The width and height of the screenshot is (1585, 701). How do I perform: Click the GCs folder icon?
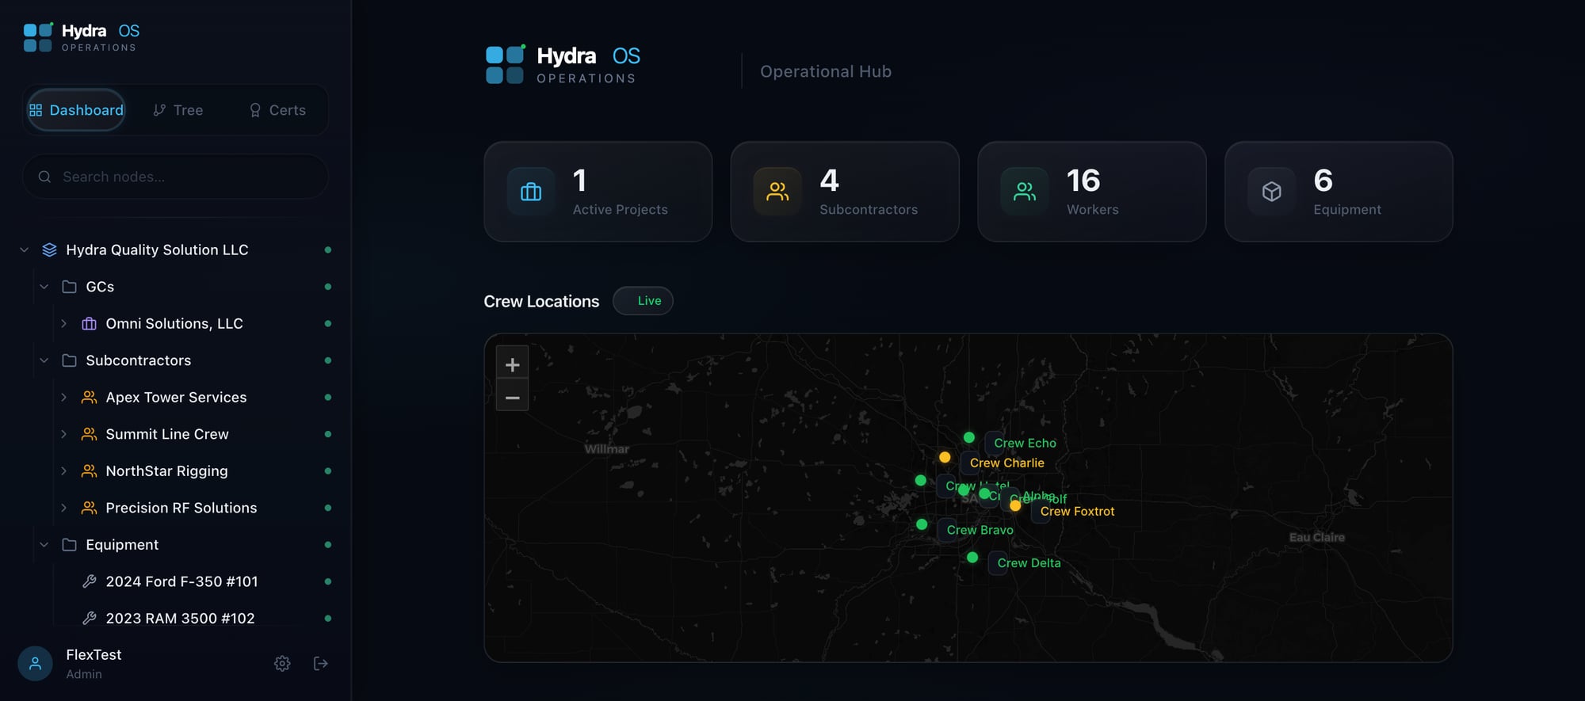point(69,287)
